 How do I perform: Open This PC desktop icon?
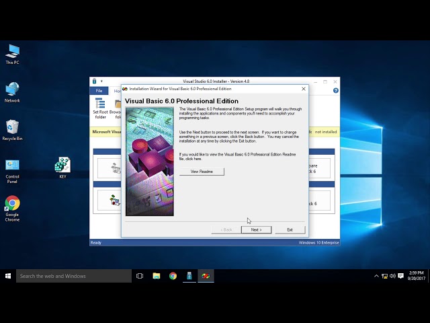tap(12, 55)
